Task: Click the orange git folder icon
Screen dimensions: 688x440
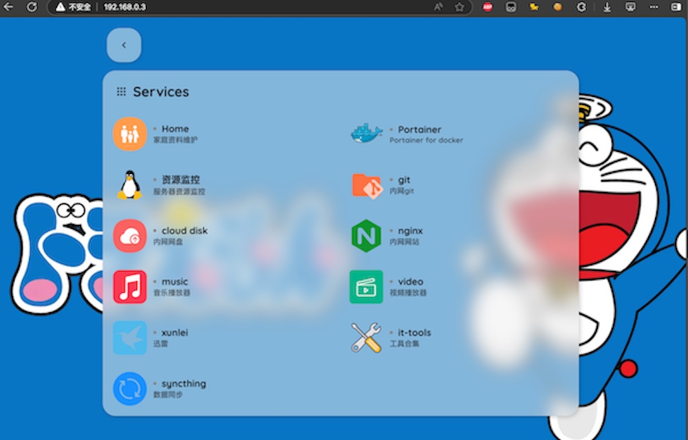Action: (367, 186)
